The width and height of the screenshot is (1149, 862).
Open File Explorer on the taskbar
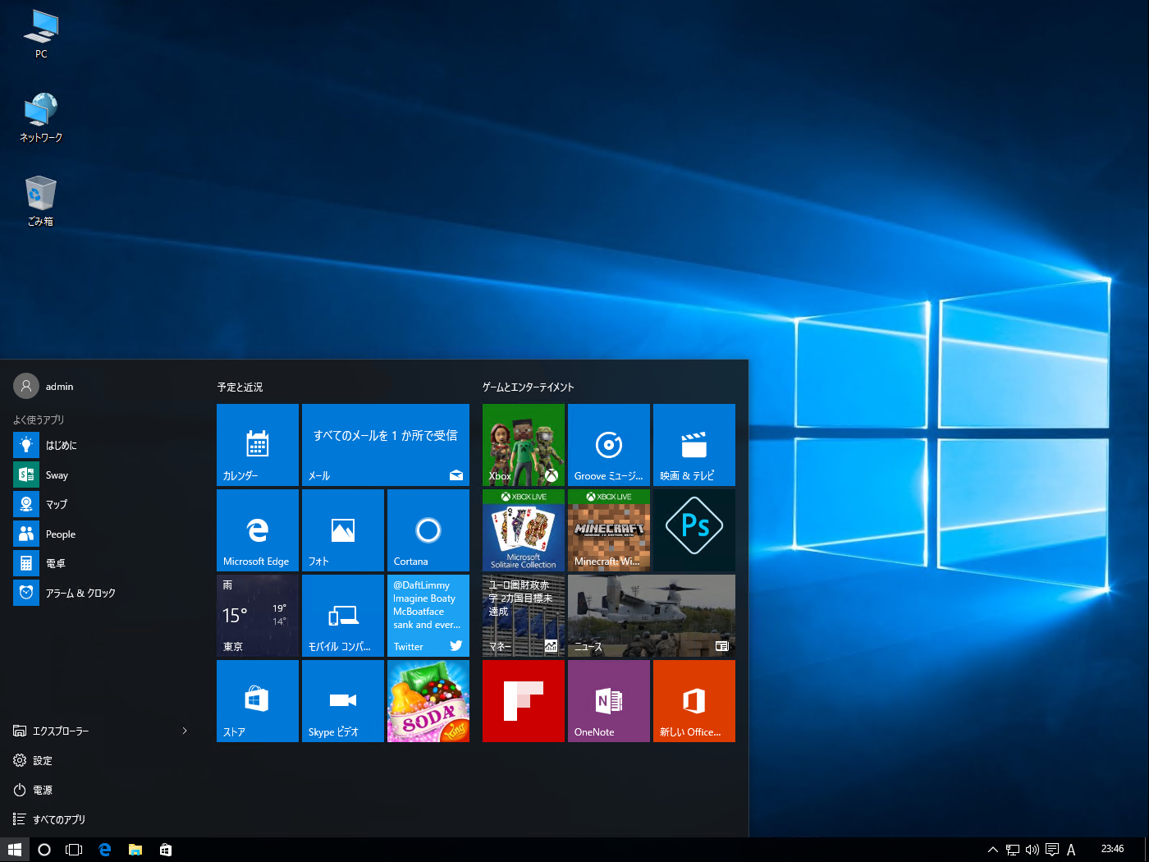135,849
